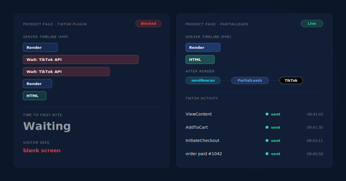This screenshot has height=181, width=346.
Task: Select the Render bar in PartialLeads timeline
Action: coord(203,47)
